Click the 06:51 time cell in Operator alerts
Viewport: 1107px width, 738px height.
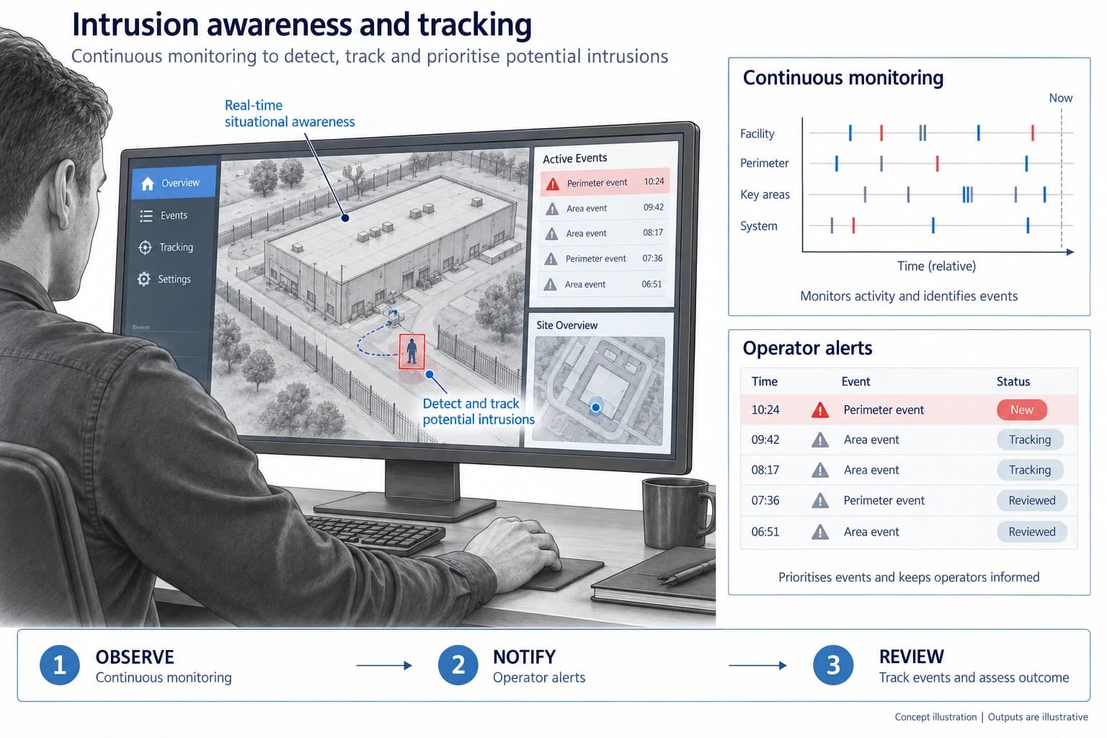pos(765,532)
